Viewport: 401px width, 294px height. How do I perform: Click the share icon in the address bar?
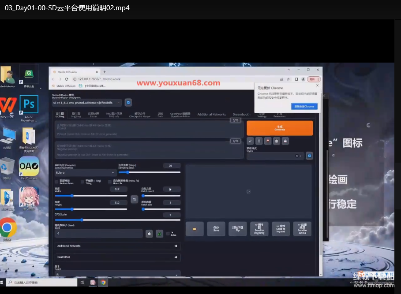[281, 79]
